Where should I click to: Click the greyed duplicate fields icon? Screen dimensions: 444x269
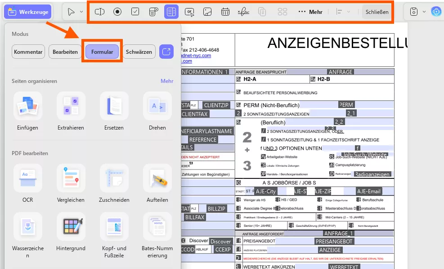[262, 12]
